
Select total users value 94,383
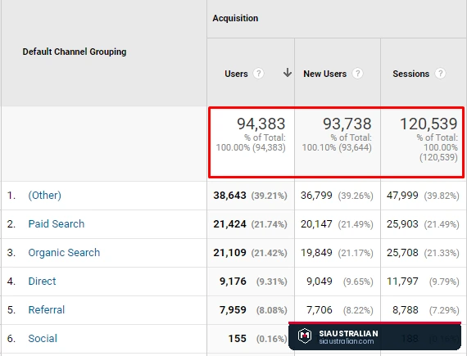tap(261, 124)
